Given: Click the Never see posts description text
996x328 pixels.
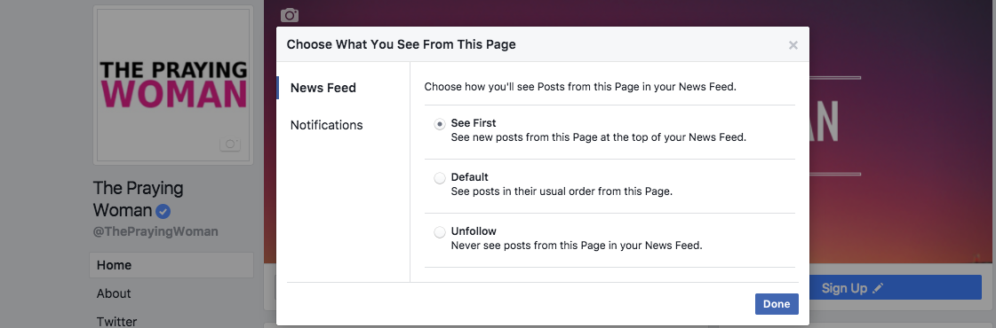Looking at the screenshot, I should coord(577,245).
